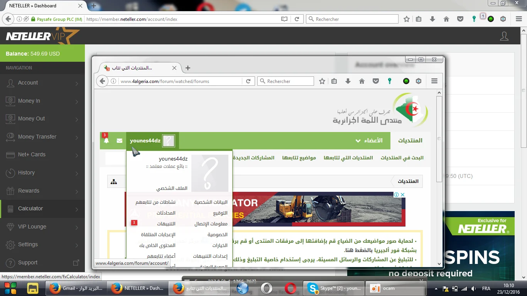527x296 pixels.
Task: Reload the 4algeria forum page
Action: (x=248, y=81)
